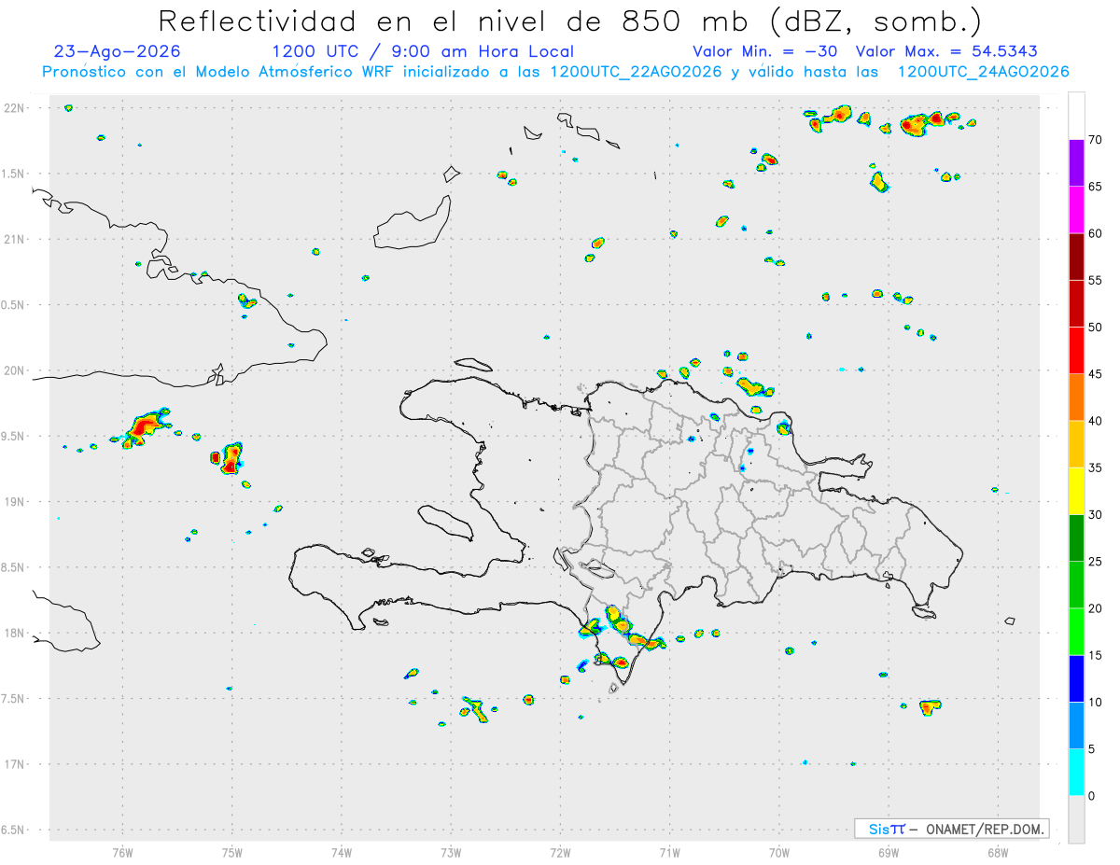Click the colorbar tick label '0'
1120x865 pixels.
click(1092, 796)
